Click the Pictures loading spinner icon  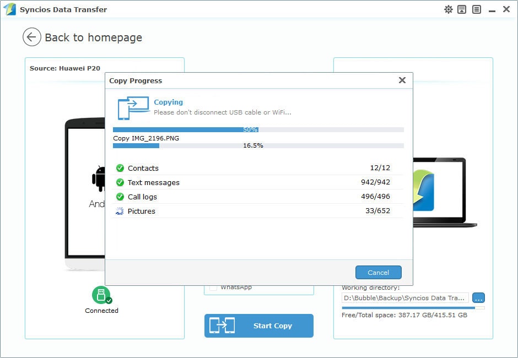[x=120, y=211]
